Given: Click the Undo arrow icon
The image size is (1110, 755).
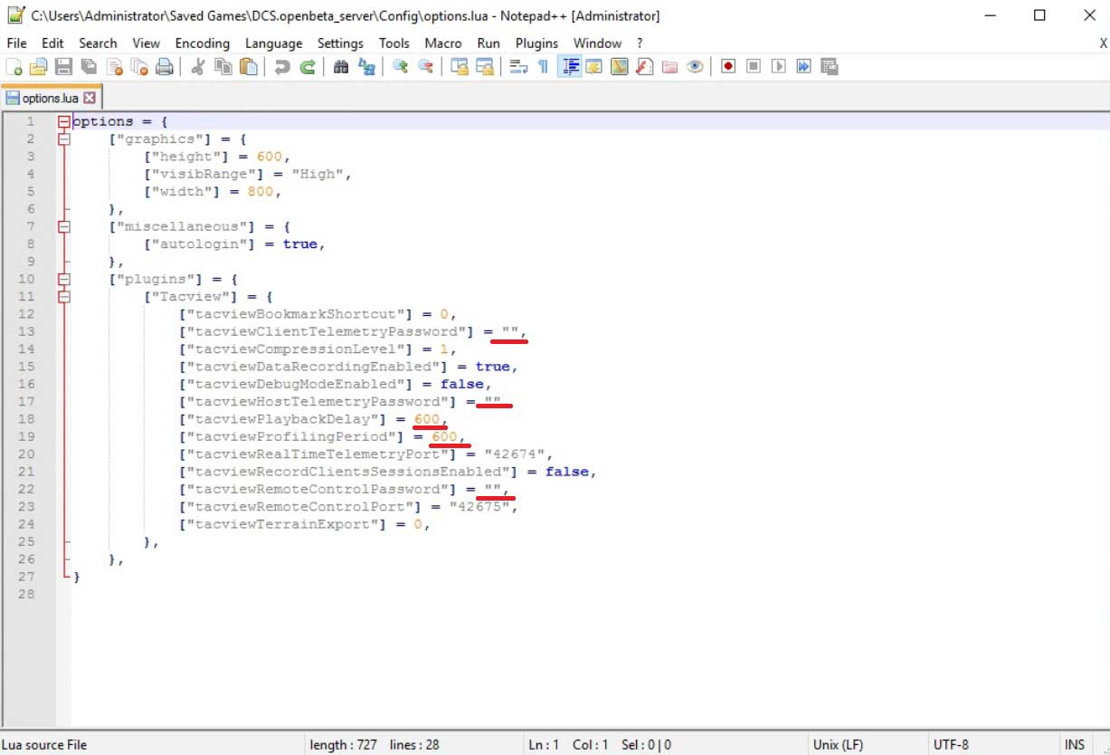Looking at the screenshot, I should coord(282,66).
